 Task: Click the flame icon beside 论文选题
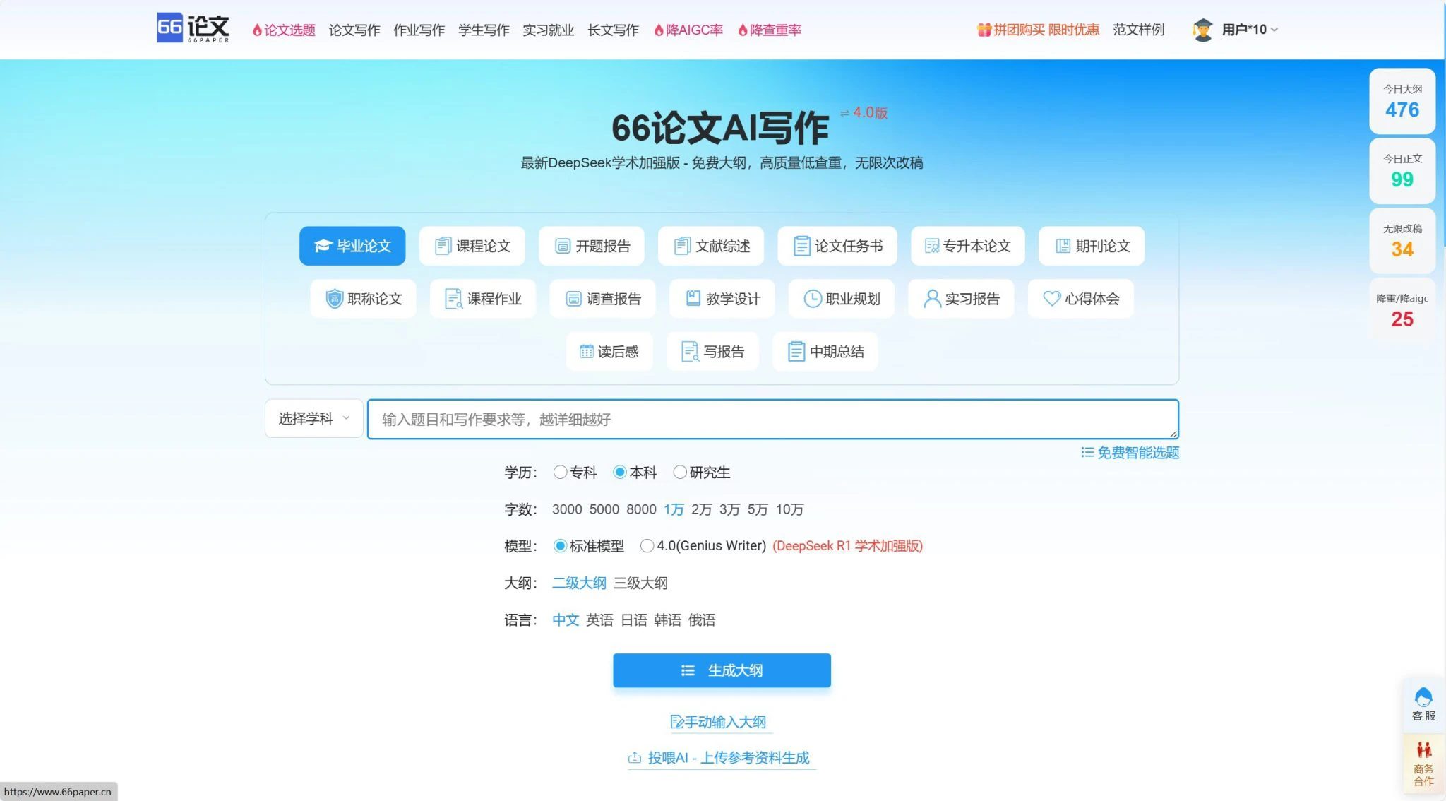257,30
